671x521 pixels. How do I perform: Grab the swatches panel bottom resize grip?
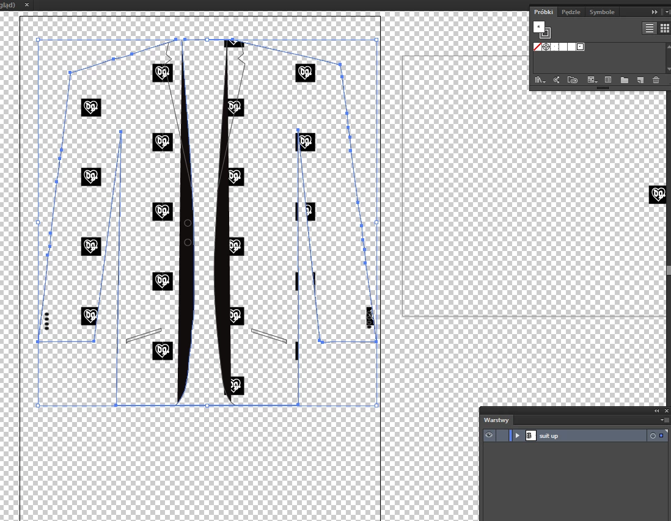[603, 88]
